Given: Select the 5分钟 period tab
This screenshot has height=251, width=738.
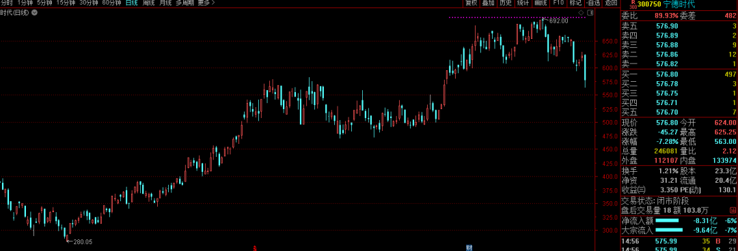Looking at the screenshot, I should (45, 3).
